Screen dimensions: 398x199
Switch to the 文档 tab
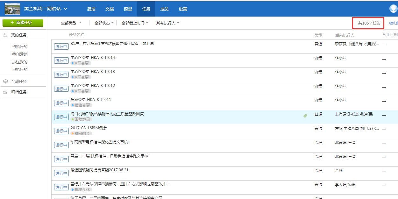pyautogui.click(x=109, y=9)
